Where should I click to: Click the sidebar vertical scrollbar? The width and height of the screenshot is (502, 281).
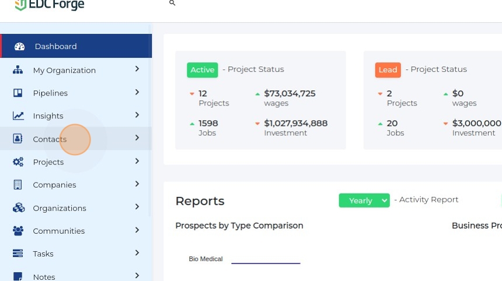(x=149, y=121)
